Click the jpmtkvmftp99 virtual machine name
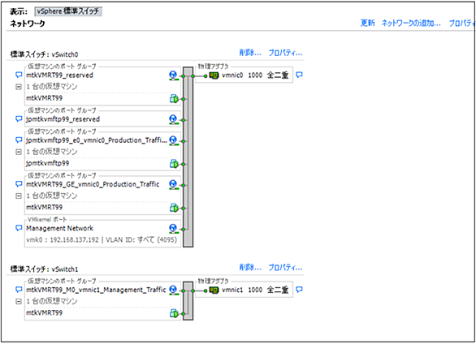Screen dimensions: 476x344 [x=47, y=163]
